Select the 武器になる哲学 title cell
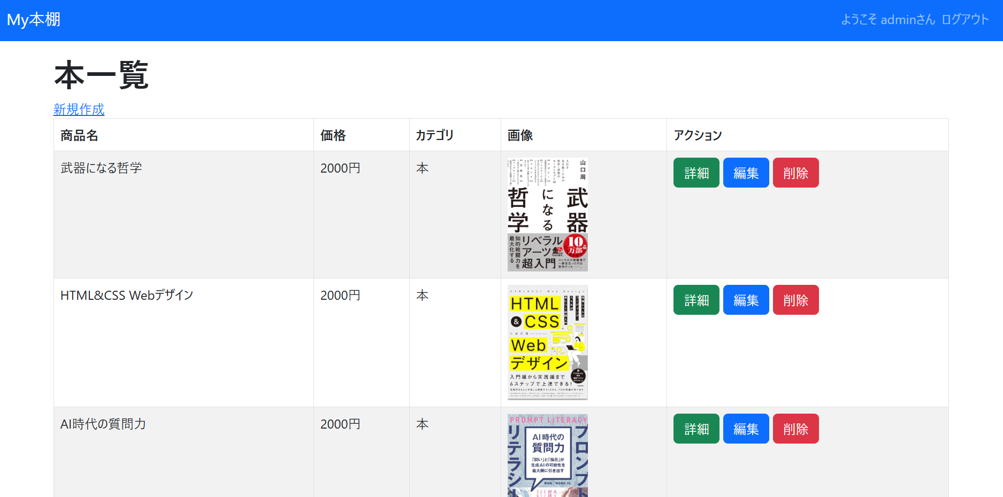 [101, 168]
